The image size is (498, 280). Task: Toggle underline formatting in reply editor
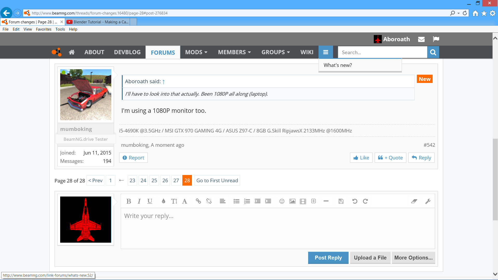150,201
